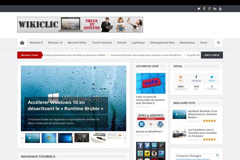This screenshot has height=160, width=240.
Task: Open the Microsoft Office menu
Action: point(77,42)
